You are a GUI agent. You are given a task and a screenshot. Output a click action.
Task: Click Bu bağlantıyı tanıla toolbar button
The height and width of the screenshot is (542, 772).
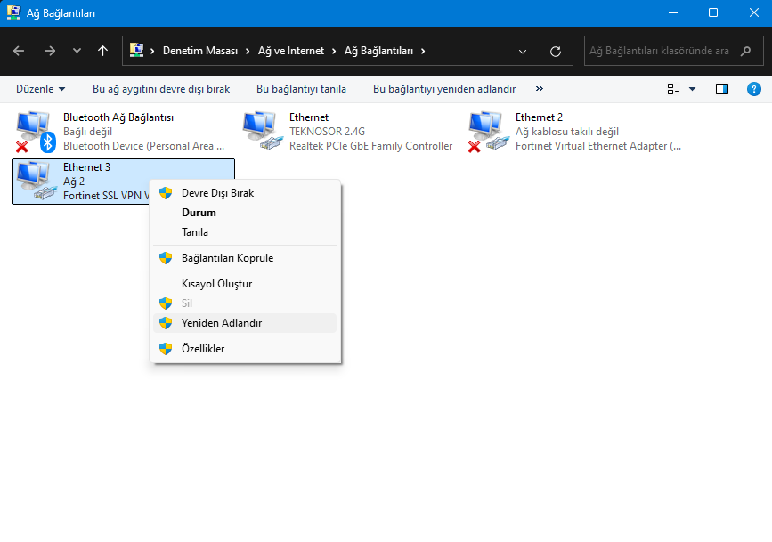[x=301, y=89]
